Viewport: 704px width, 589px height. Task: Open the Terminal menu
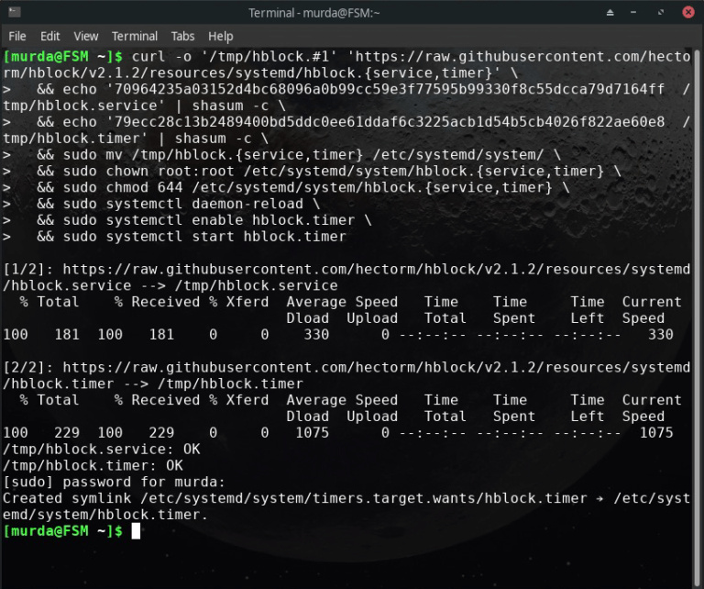pyautogui.click(x=135, y=36)
